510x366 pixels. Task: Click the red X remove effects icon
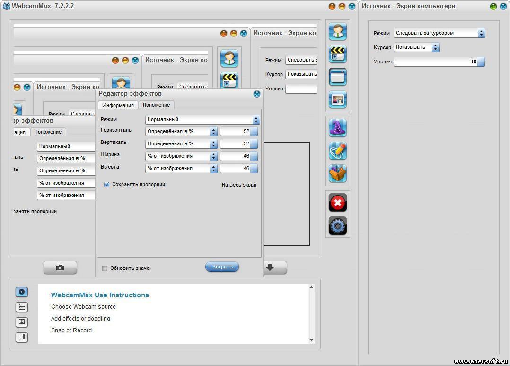[338, 203]
